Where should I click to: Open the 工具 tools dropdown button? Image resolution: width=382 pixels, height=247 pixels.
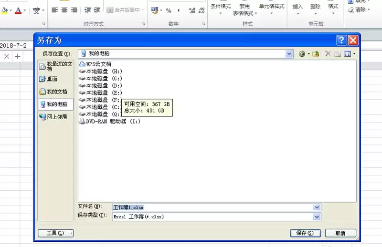pyautogui.click(x=56, y=233)
